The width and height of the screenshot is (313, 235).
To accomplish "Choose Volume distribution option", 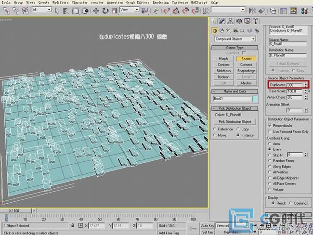I will tap(270, 189).
